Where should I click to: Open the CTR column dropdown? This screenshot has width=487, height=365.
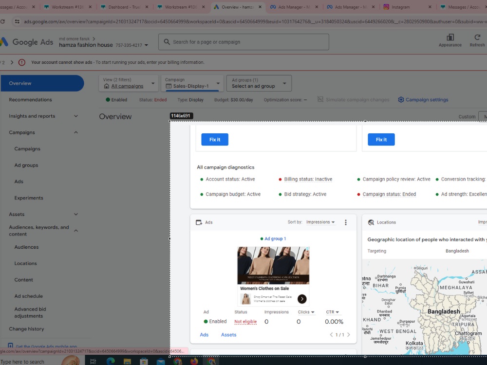[332, 312]
